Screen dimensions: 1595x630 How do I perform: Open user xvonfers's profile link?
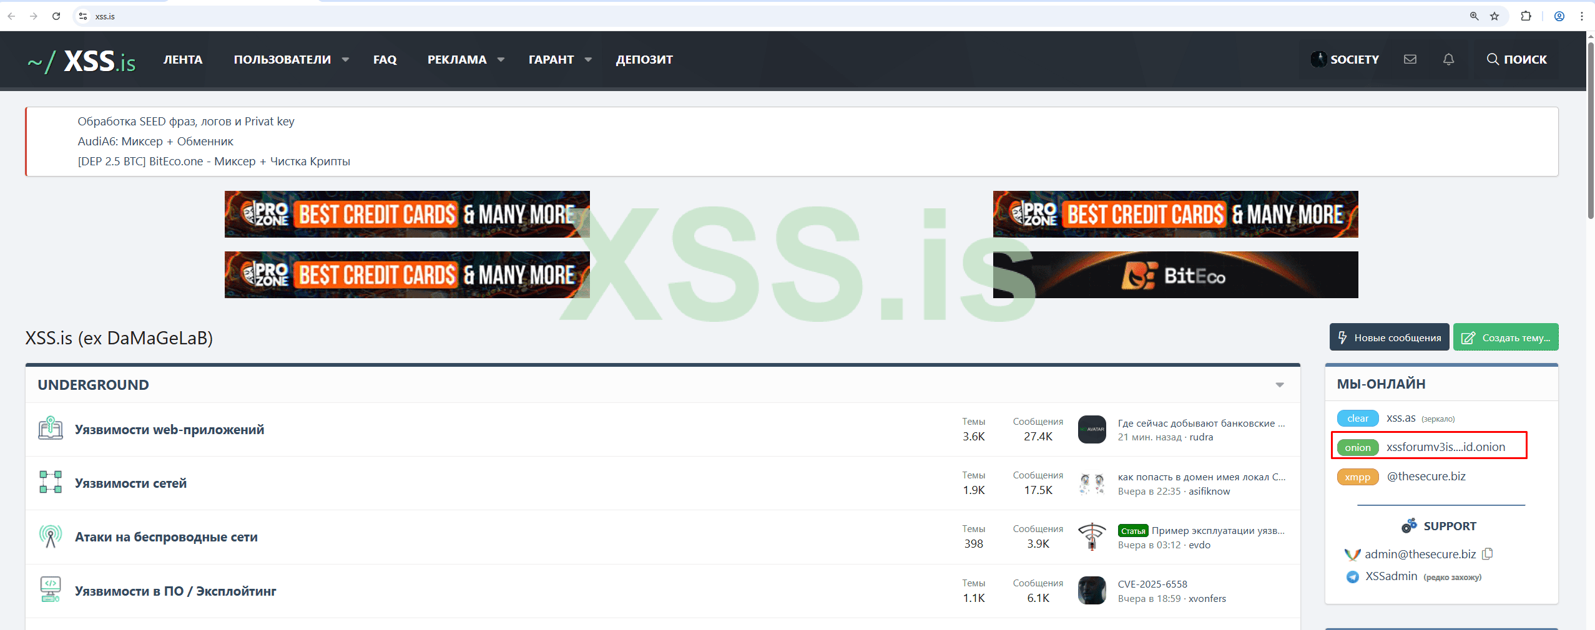coord(1207,599)
